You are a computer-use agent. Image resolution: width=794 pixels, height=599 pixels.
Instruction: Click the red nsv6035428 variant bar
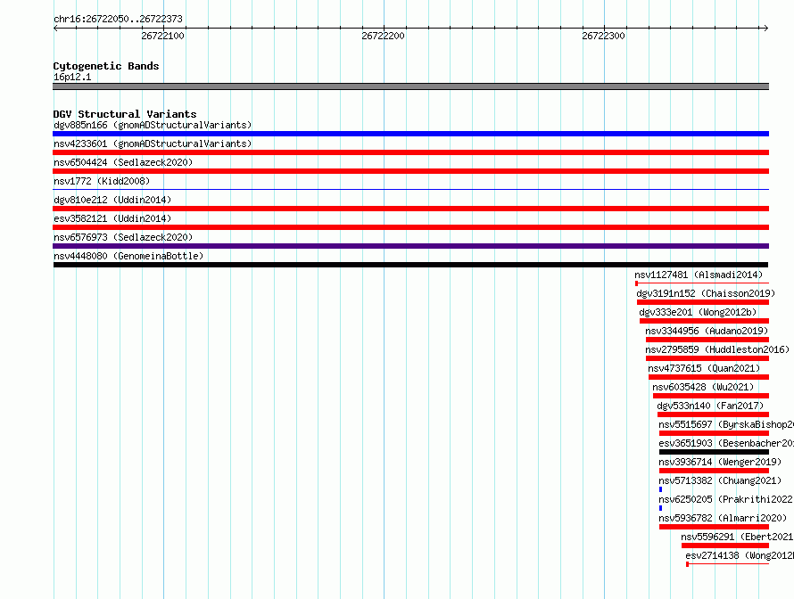pos(711,396)
